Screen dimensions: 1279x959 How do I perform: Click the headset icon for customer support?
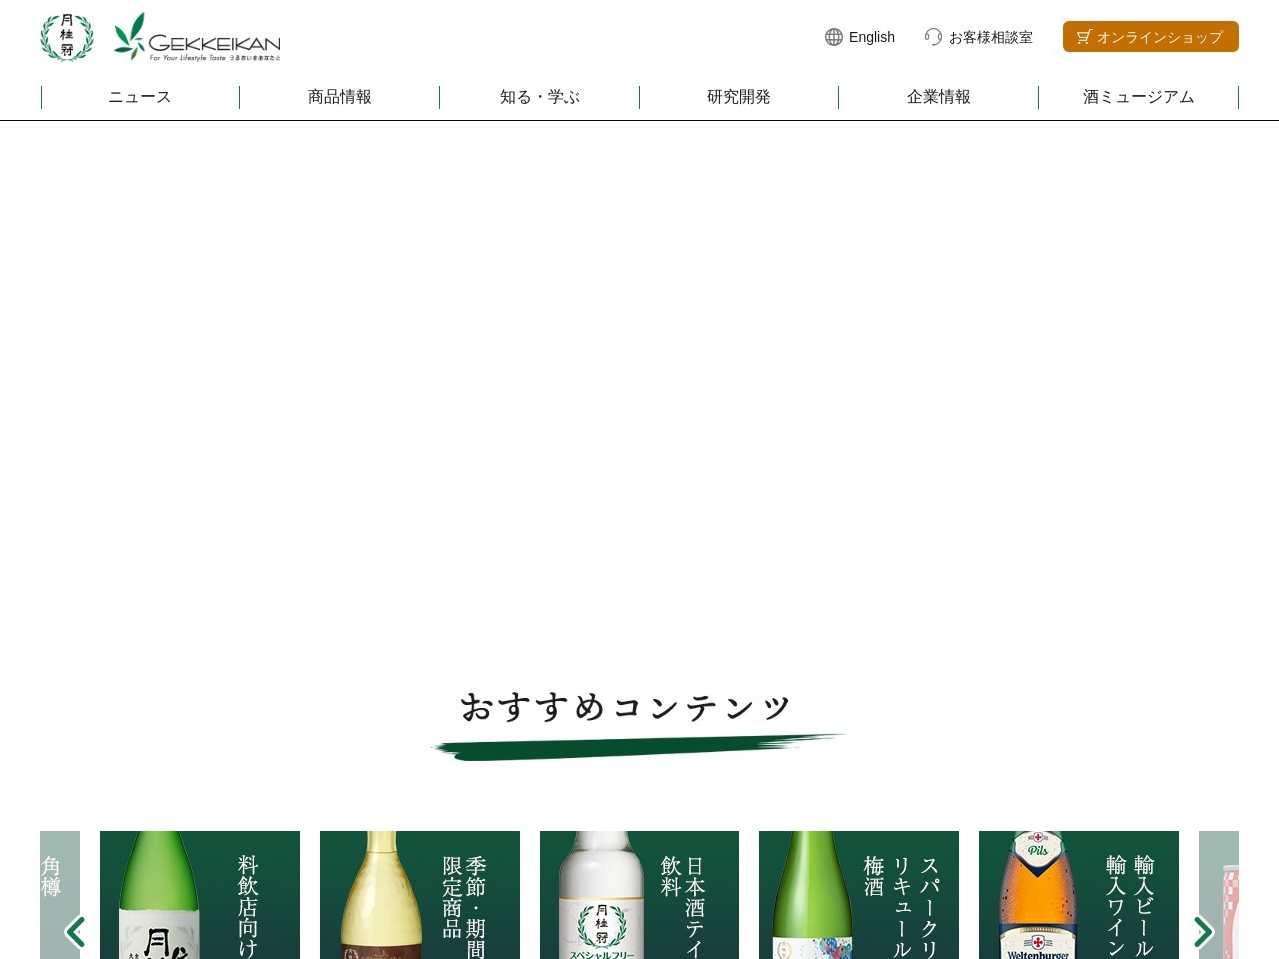933,37
